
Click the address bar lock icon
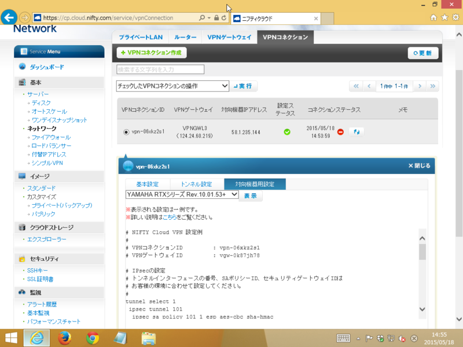point(216,18)
